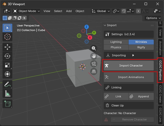Set selection mode to new selection

[5, 18]
